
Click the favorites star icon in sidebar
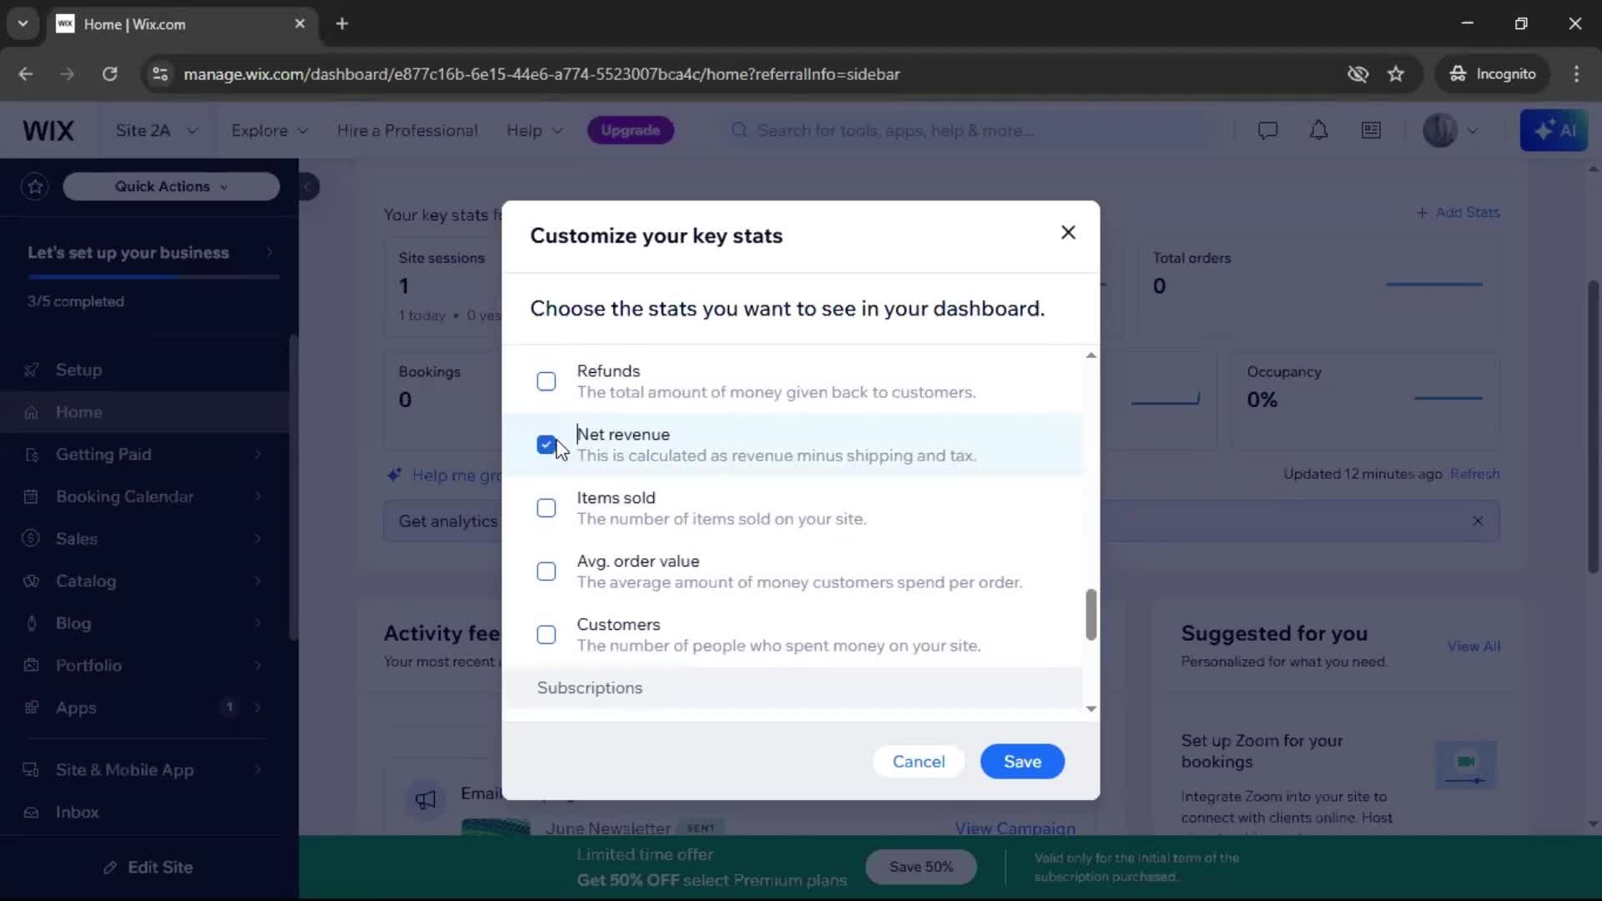35,187
